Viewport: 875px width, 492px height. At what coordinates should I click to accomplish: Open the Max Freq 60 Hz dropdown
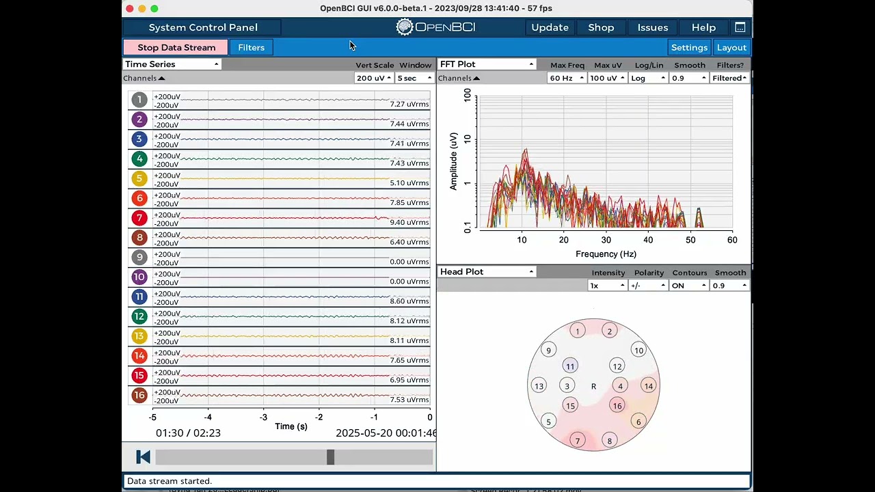pos(567,78)
